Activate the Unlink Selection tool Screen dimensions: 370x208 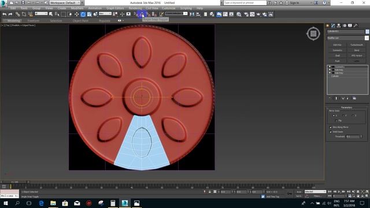coord(24,14)
